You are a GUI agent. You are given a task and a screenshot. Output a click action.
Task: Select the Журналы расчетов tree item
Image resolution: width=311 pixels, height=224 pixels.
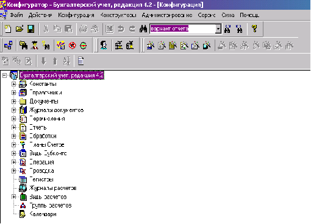(x=53, y=188)
